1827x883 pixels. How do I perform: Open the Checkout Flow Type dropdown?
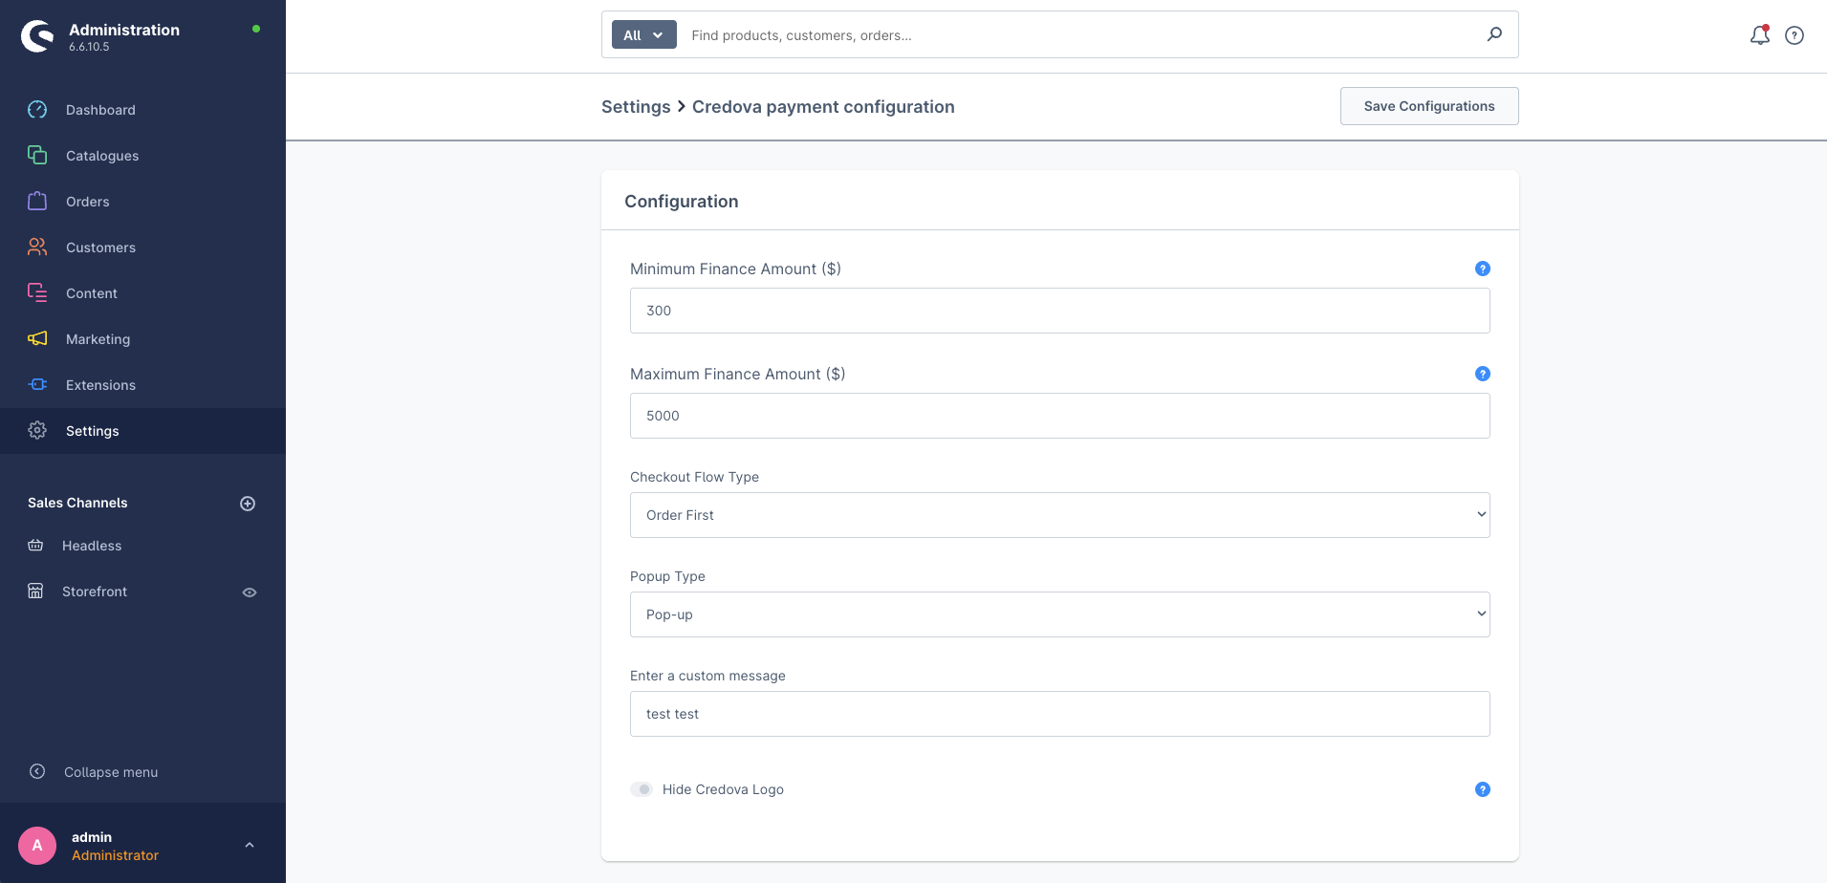(x=1059, y=515)
